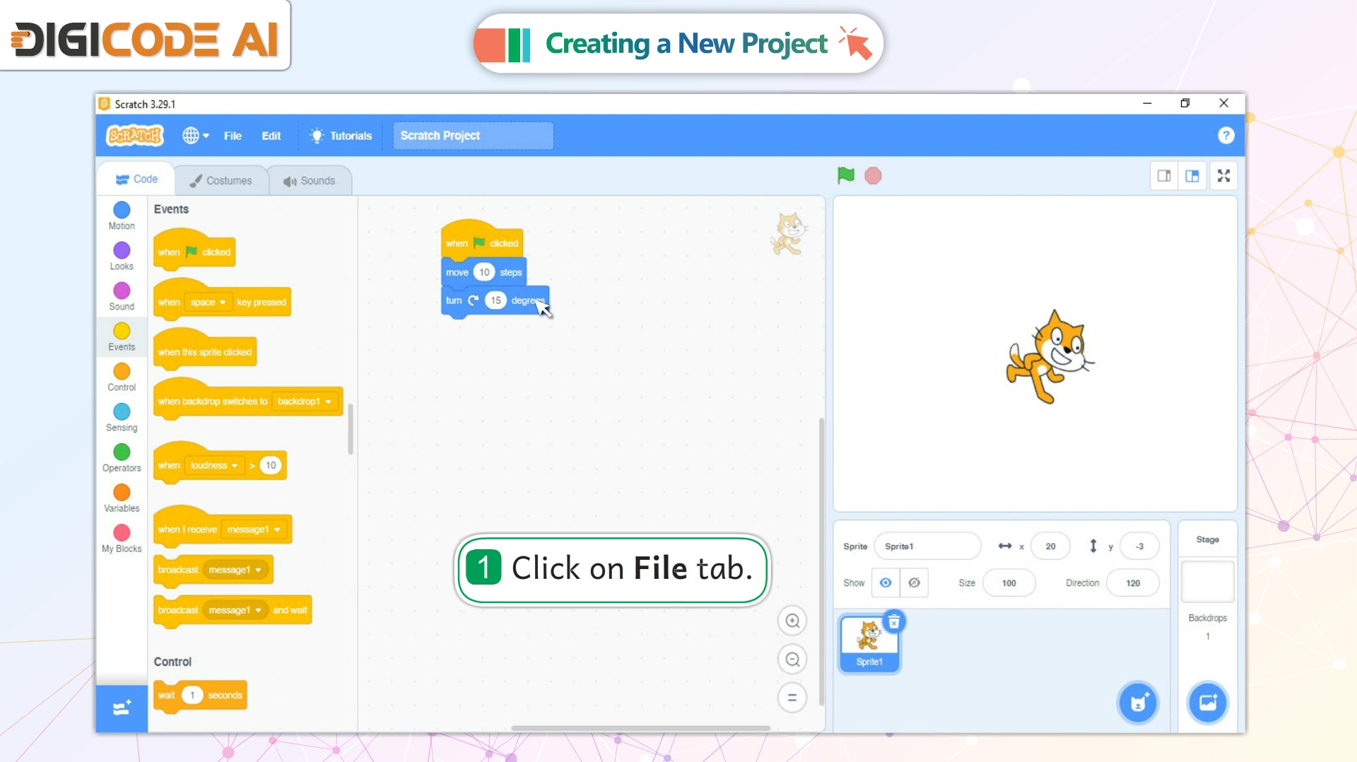This screenshot has width=1357, height=762.
Task: Click the wait seconds value 1
Action: click(x=192, y=695)
